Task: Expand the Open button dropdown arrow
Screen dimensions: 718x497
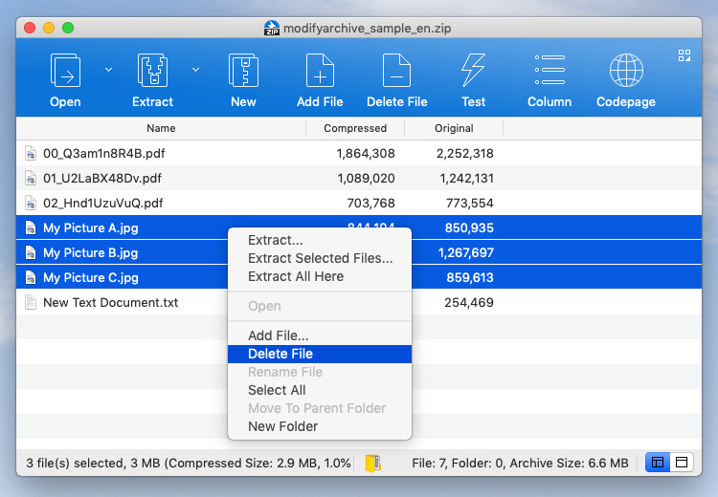Action: [x=108, y=69]
